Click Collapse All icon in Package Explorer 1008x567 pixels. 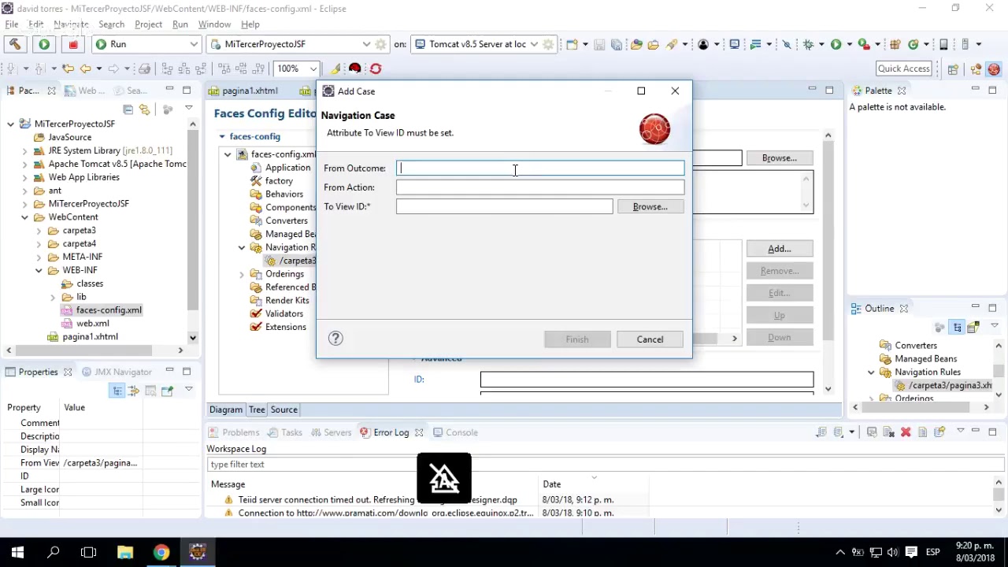pyautogui.click(x=128, y=109)
